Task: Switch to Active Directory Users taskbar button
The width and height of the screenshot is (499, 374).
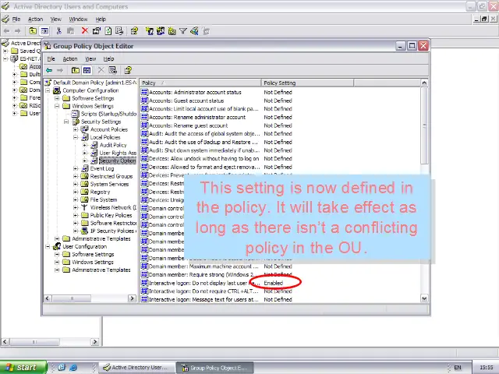Action: [x=137, y=367]
